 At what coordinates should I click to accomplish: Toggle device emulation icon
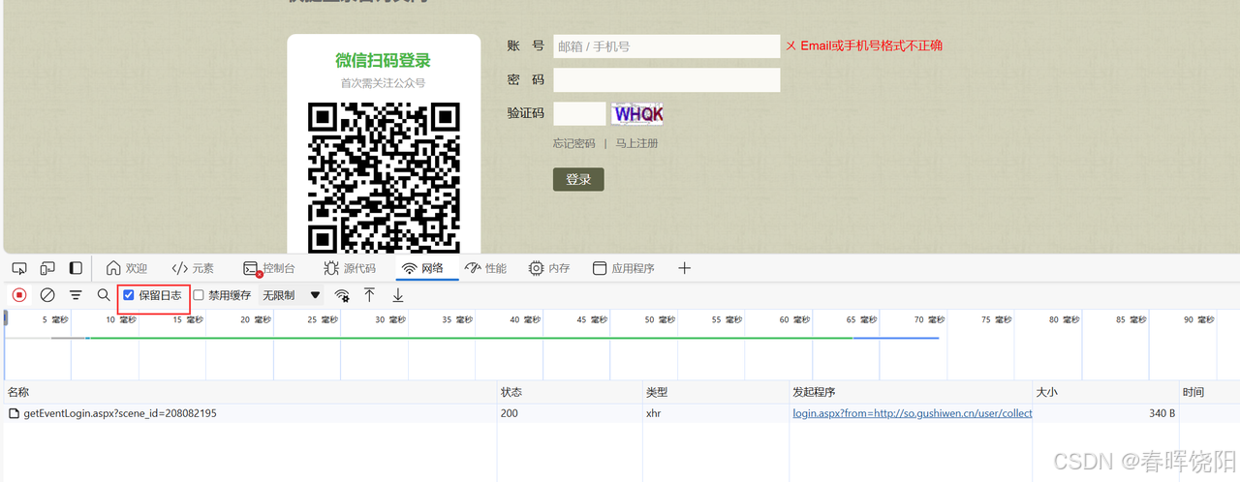[x=47, y=268]
